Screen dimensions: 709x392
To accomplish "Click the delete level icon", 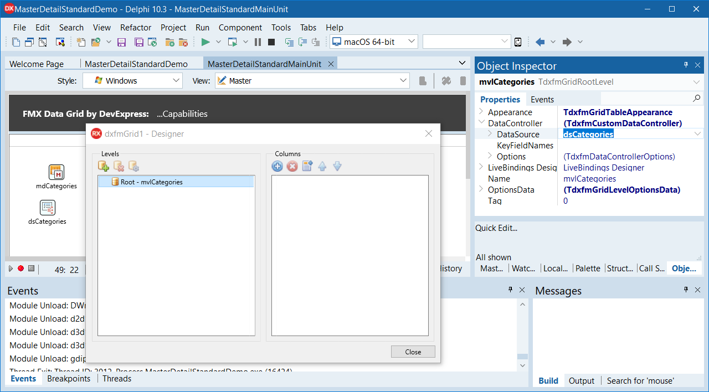I will [x=119, y=166].
